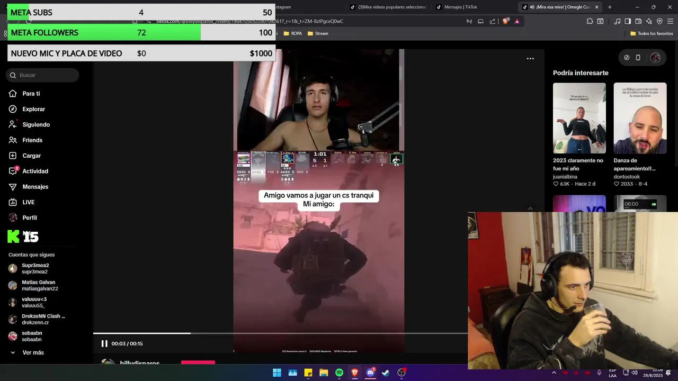Viewport: 678px width, 381px height.
Task: Click juanialbina author name
Action: tap(565, 177)
